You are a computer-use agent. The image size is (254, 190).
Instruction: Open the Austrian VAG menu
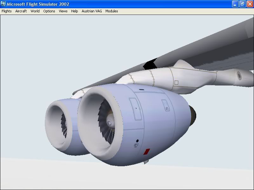pyautogui.click(x=92, y=11)
